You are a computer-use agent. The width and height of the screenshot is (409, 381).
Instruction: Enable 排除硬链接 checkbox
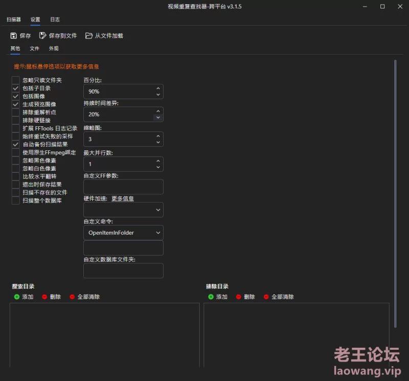pyautogui.click(x=16, y=120)
